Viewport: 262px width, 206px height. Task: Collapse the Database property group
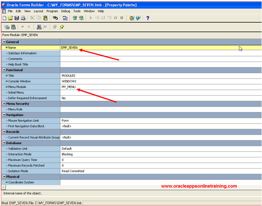point(4,143)
